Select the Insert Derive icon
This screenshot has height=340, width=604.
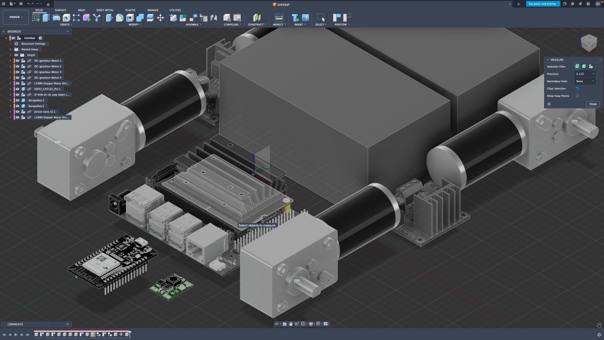click(x=295, y=18)
